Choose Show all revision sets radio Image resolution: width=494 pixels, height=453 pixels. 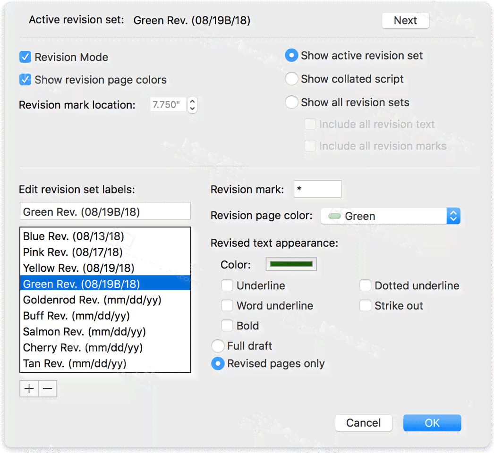291,102
